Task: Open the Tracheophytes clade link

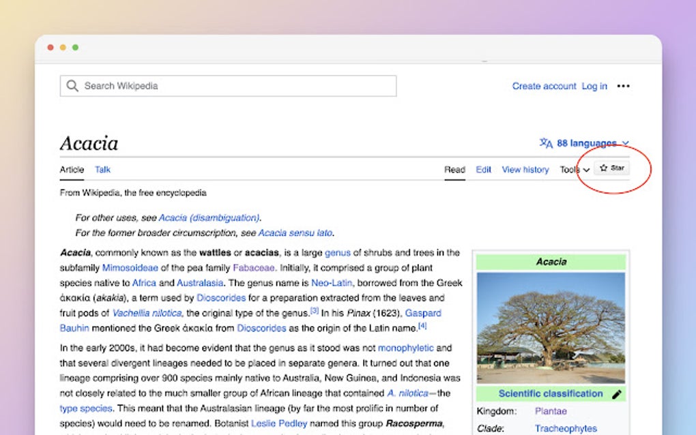Action: [x=566, y=428]
